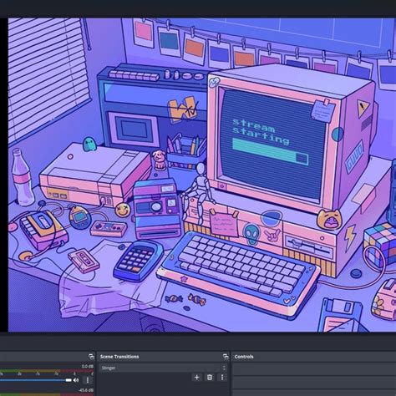This screenshot has width=396, height=396.
Task: Undock the Scene Transitions panel
Action: (x=226, y=357)
